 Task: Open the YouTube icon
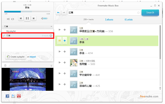click(19, 96)
